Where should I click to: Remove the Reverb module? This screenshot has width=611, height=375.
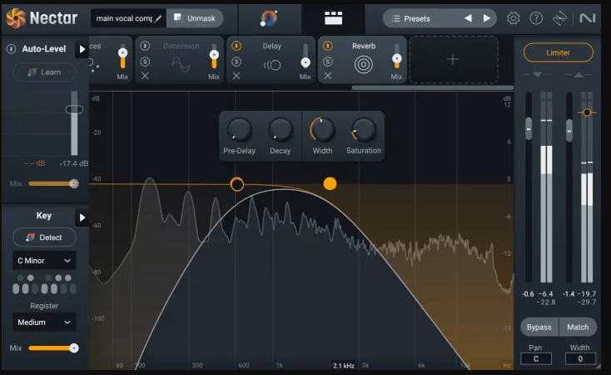[x=328, y=76]
